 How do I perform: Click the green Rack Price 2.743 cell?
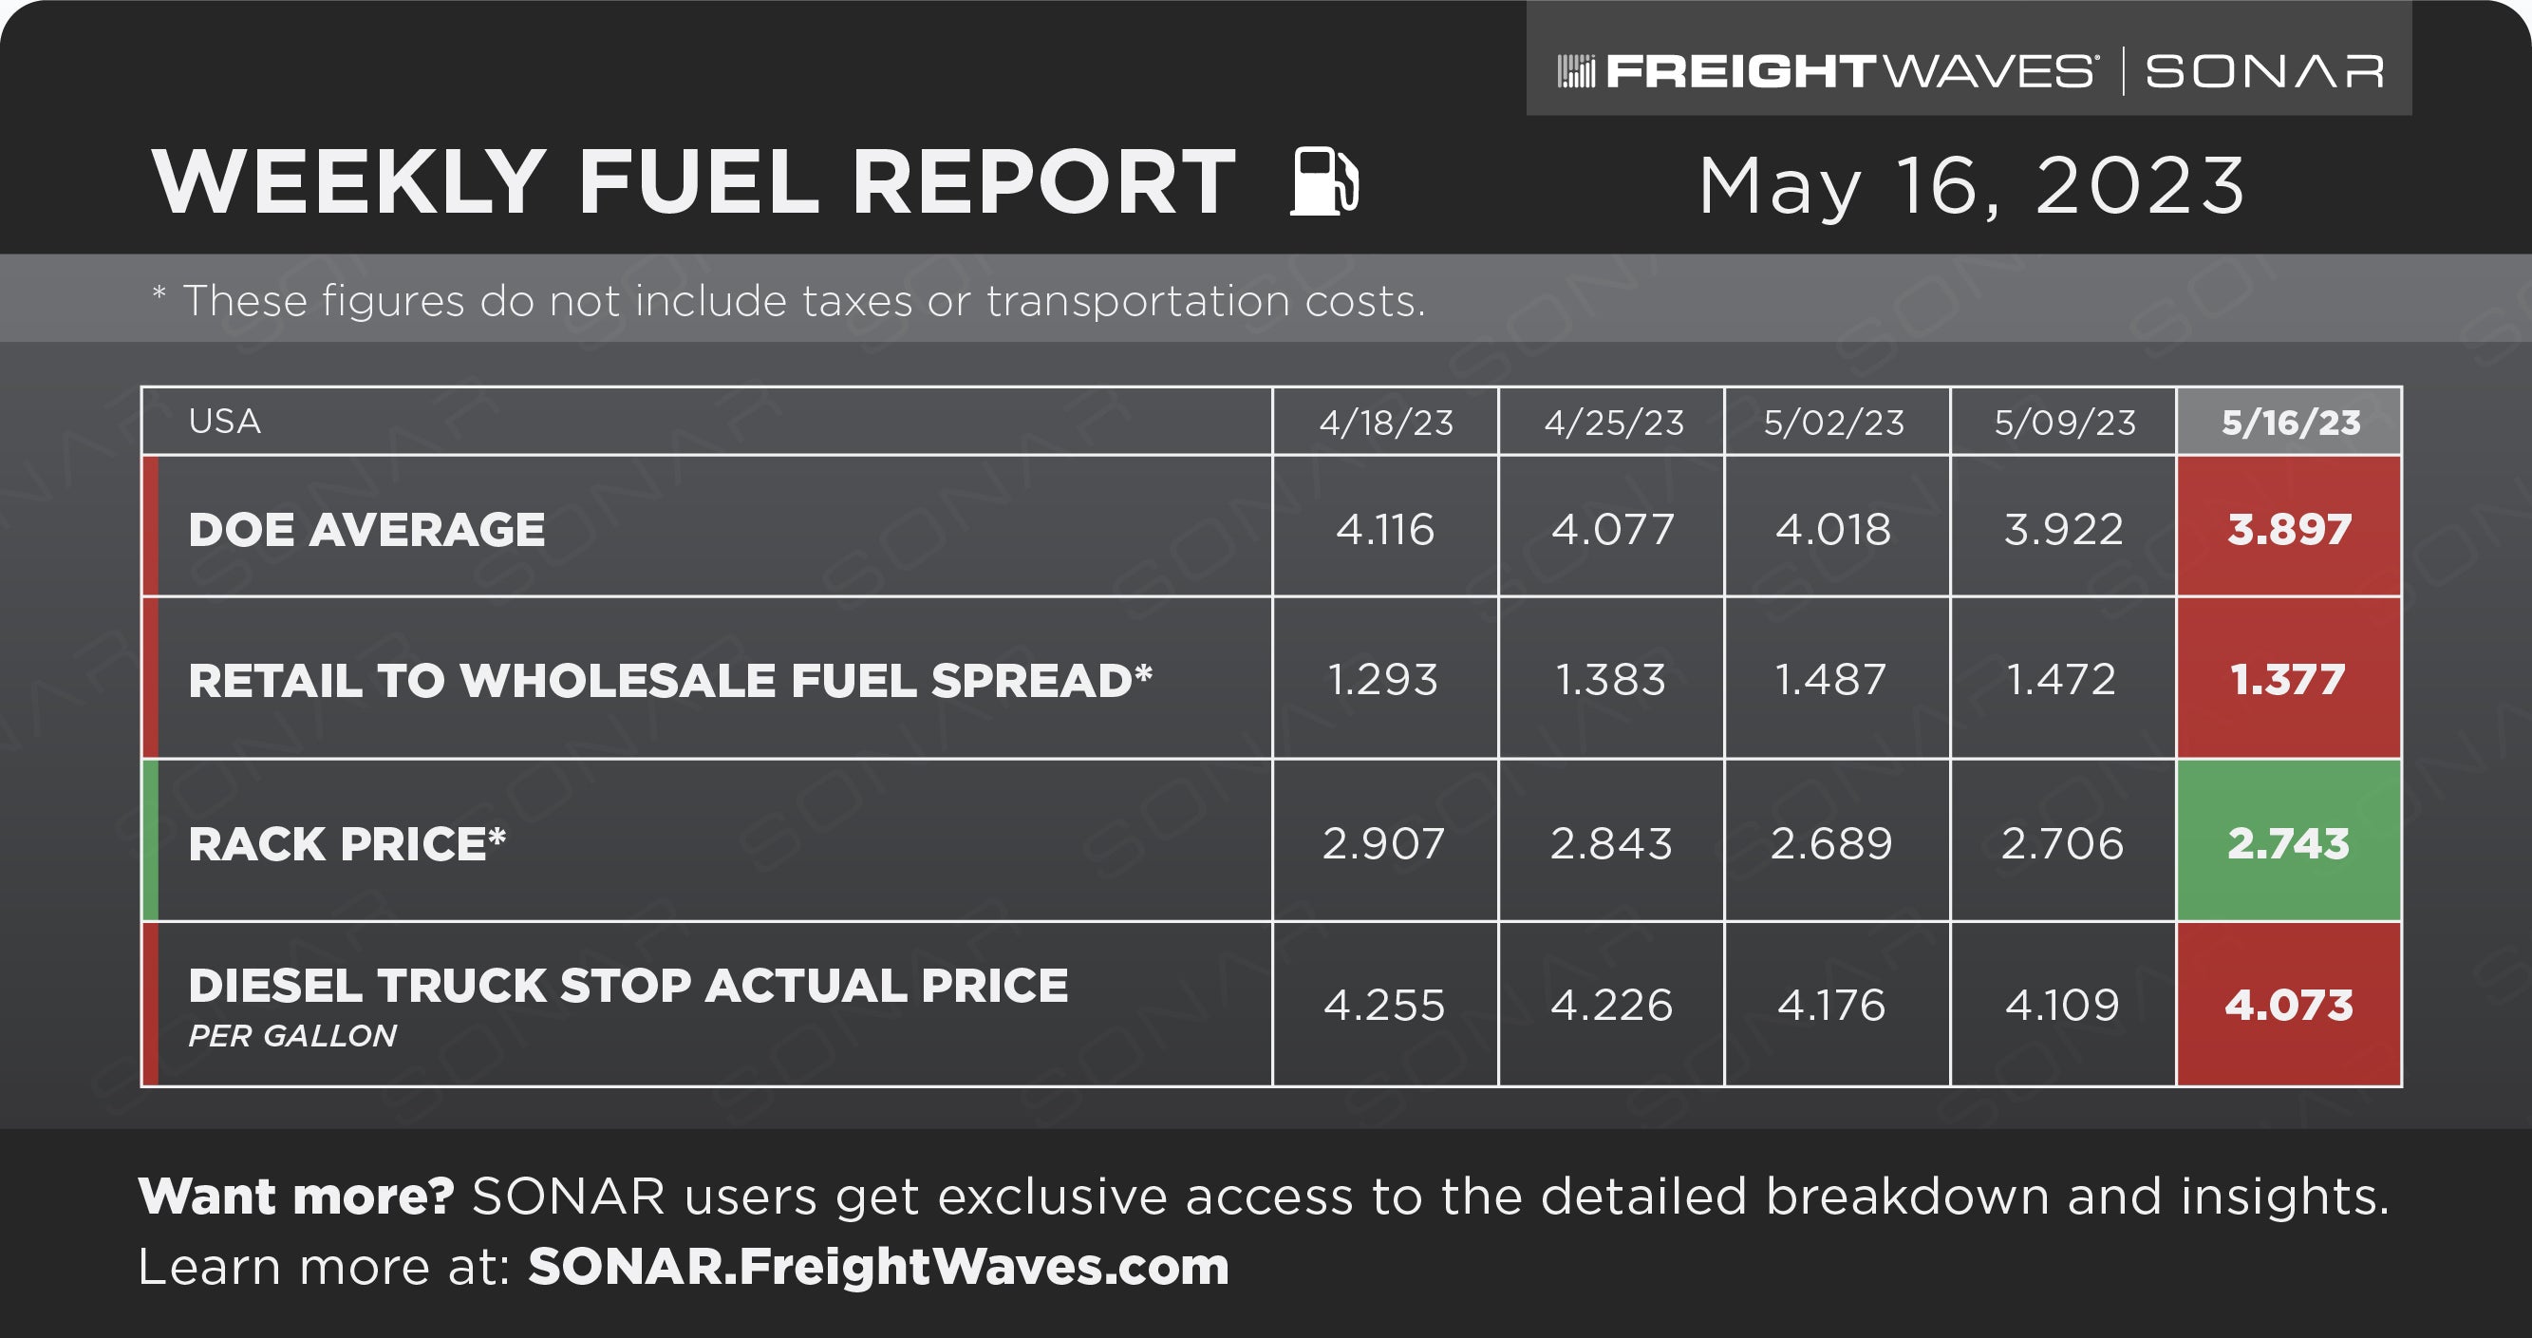(x=2289, y=840)
